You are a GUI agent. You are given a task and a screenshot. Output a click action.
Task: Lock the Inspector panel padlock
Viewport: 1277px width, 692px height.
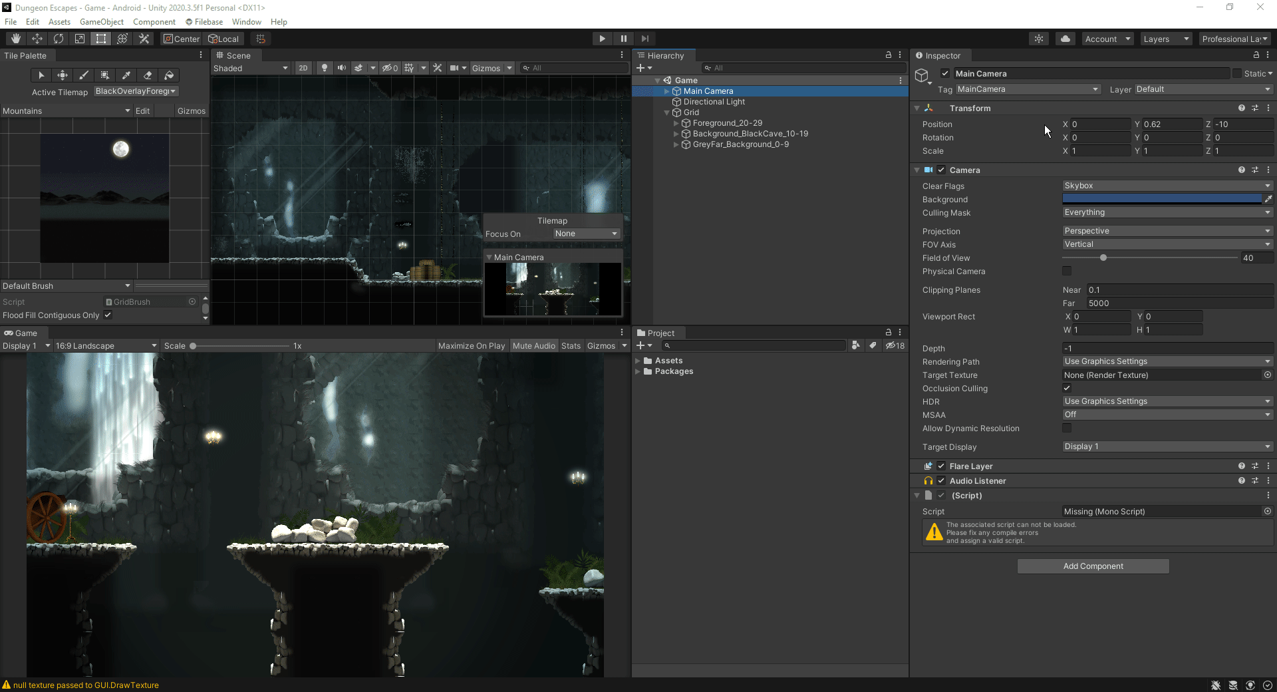(1256, 55)
